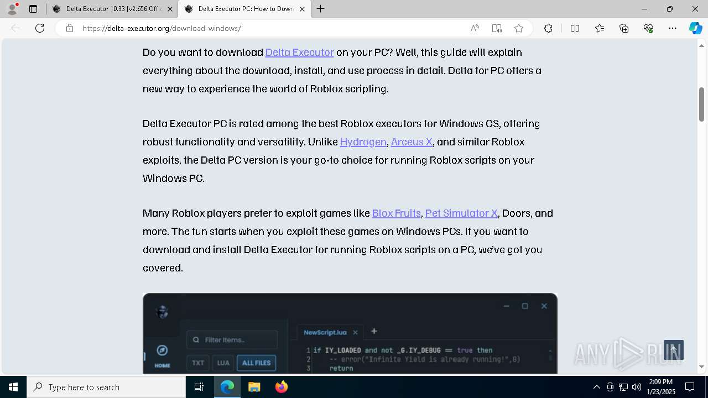Visit the Blox Fruits link

point(396,213)
